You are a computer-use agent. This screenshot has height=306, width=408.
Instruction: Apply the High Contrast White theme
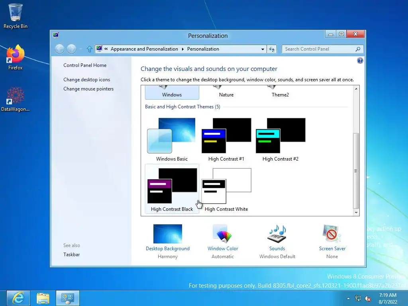226,189
